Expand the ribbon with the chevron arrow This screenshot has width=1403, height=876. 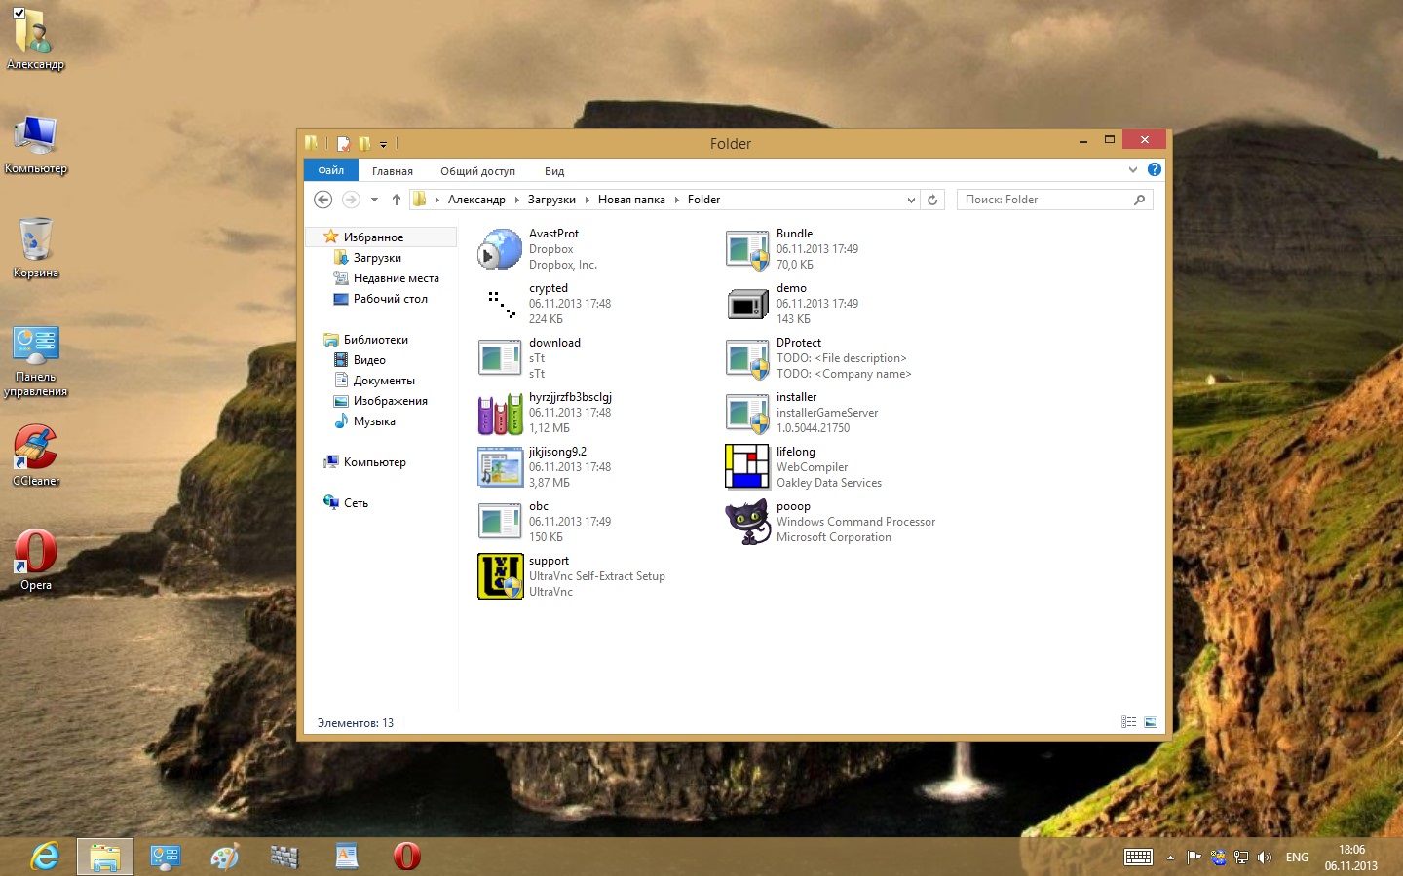1132,169
